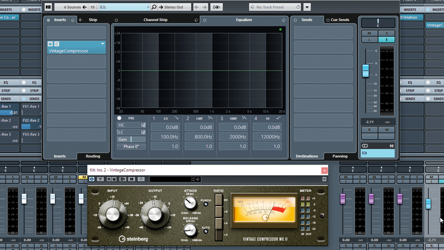The height and width of the screenshot is (250, 444).
Task: Toggle Inserts bypass circle on Inserts tab
Action: 49,20
